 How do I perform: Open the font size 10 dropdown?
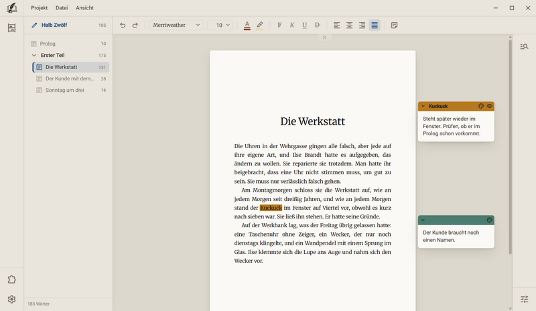[220, 25]
